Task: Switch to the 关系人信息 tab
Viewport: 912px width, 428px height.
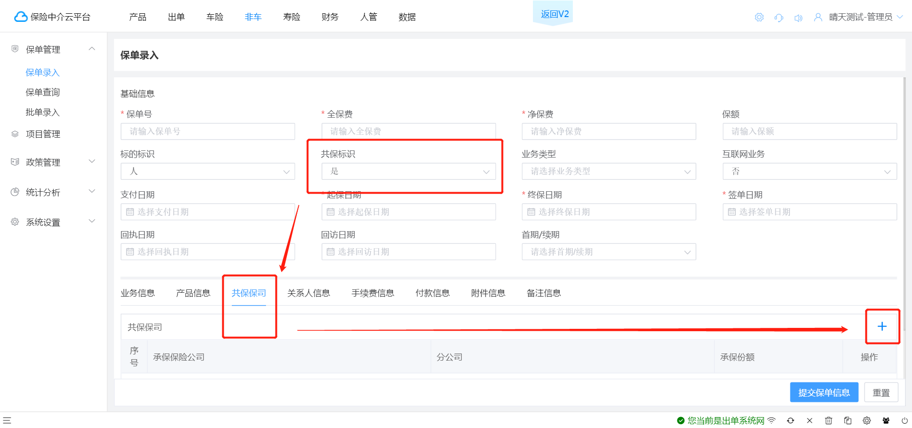Action: click(309, 293)
